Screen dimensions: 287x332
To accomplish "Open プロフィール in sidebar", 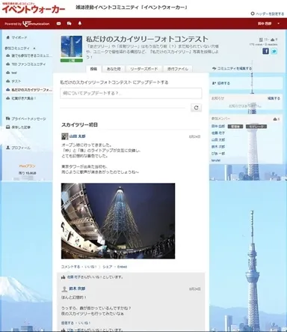I will [x=21, y=148].
